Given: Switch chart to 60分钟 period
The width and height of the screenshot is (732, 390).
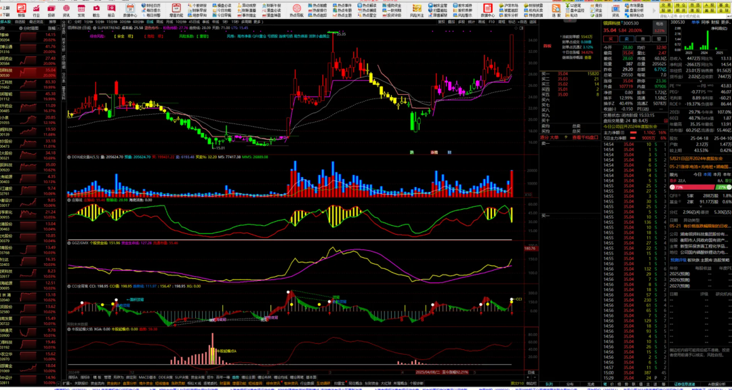Looking at the screenshot, I should 138,22.
